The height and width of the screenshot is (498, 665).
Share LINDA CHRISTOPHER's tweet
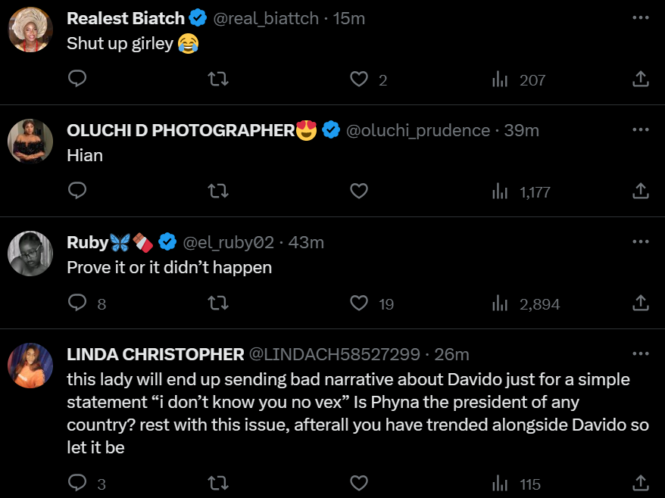pyautogui.click(x=640, y=482)
